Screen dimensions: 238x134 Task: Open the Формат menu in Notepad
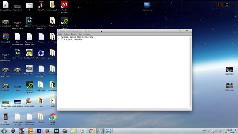click(x=74, y=34)
